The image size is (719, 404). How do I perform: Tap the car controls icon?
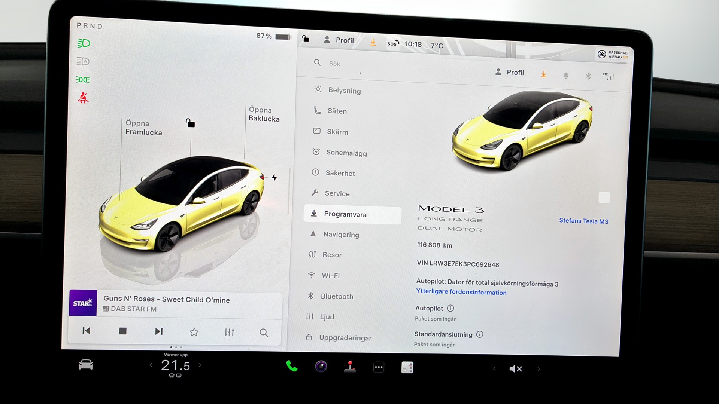point(86,365)
